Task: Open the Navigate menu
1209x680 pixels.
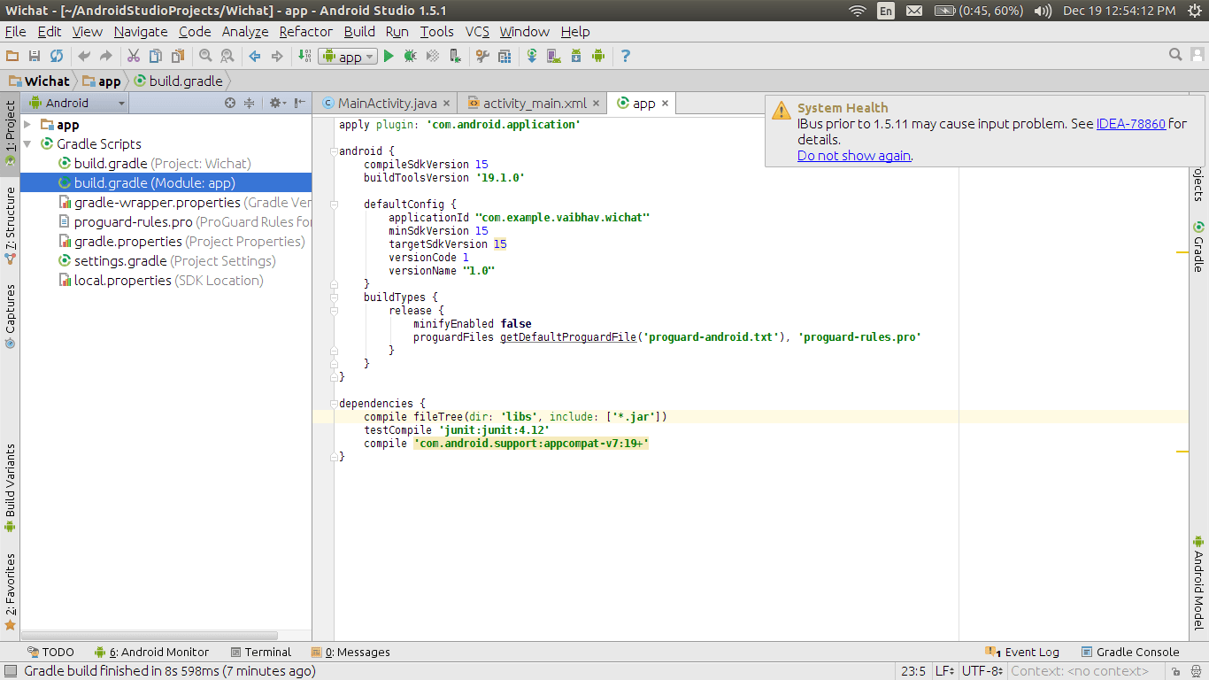Action: click(x=141, y=32)
